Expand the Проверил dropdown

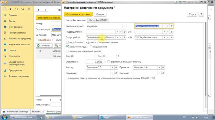coord(160,67)
